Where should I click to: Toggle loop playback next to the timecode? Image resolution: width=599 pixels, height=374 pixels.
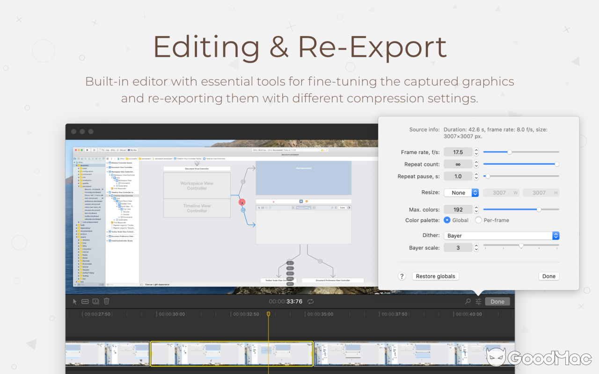[310, 302]
